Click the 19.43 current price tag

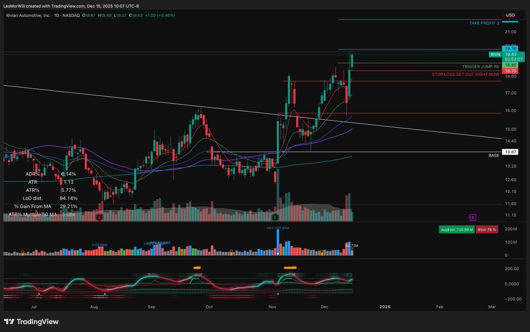coord(511,54)
